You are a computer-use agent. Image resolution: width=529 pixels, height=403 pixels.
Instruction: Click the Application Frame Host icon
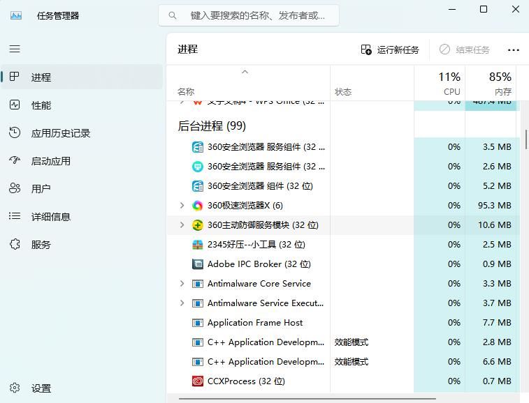pyautogui.click(x=198, y=323)
